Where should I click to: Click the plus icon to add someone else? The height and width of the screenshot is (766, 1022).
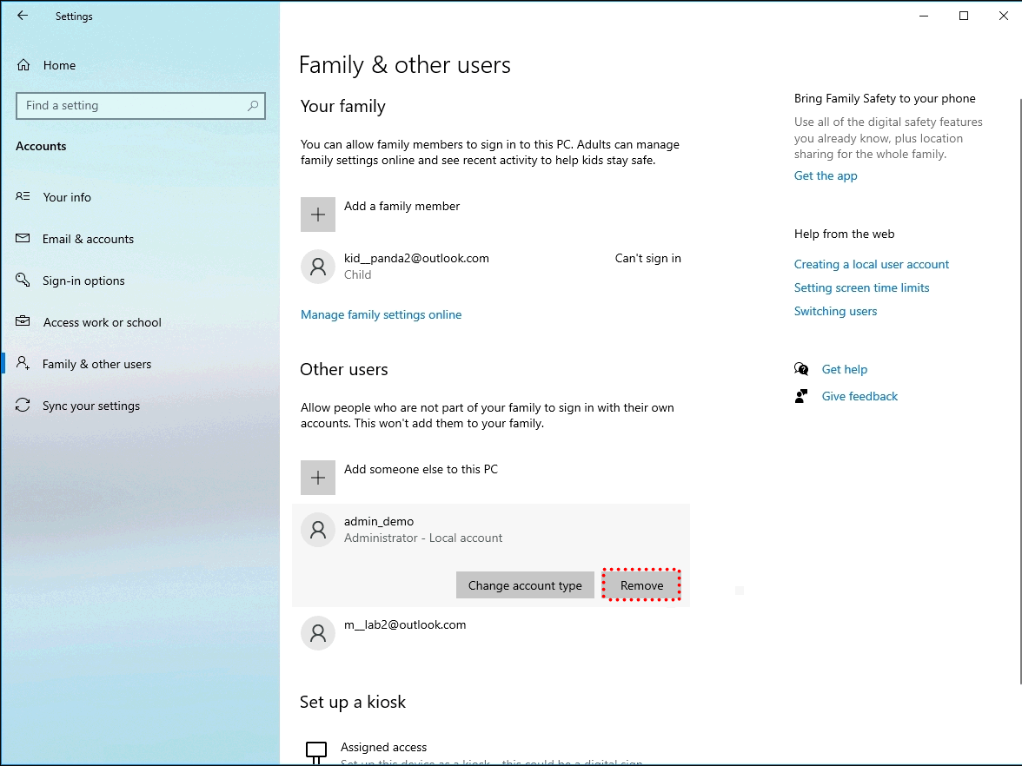pos(318,478)
